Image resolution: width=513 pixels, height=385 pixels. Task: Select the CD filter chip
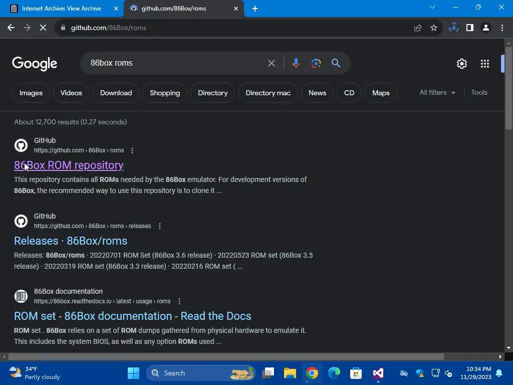coord(349,93)
